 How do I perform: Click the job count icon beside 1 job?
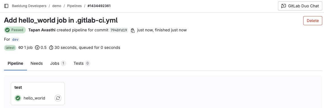click(21, 47)
